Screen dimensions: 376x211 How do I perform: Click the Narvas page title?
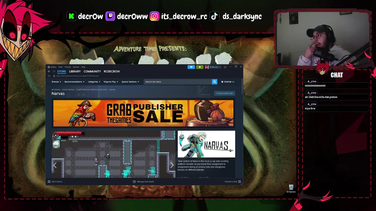tap(58, 93)
